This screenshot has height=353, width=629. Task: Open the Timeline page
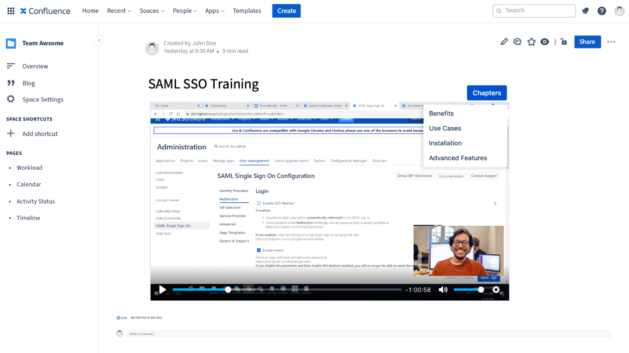click(29, 218)
